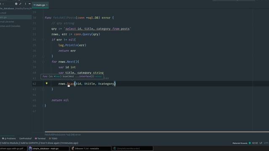Image resolution: width=269 pixels, height=151 pixels.
Task: Select the go.mod file in project tree
Action: coord(3,13)
